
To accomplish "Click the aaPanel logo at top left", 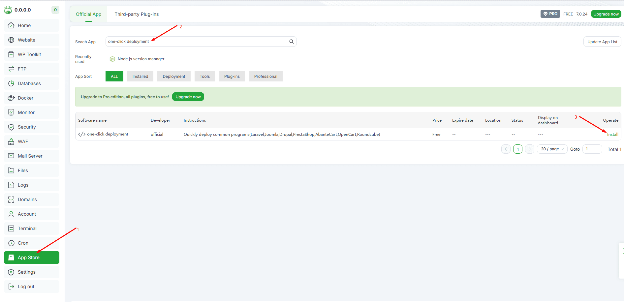I will (x=8, y=10).
